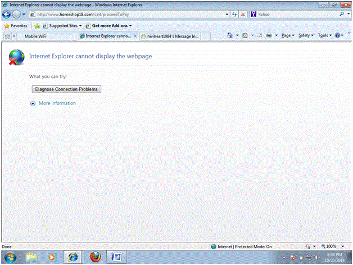353x265 pixels.
Task: Click the Help question mark icon
Action: coord(337,35)
